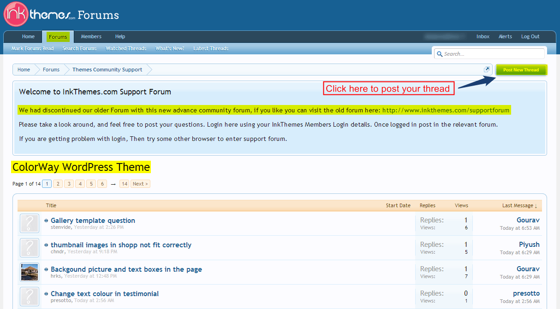The height and width of the screenshot is (309, 560).
Task: Click the Post New Thread button
Action: coord(521,70)
